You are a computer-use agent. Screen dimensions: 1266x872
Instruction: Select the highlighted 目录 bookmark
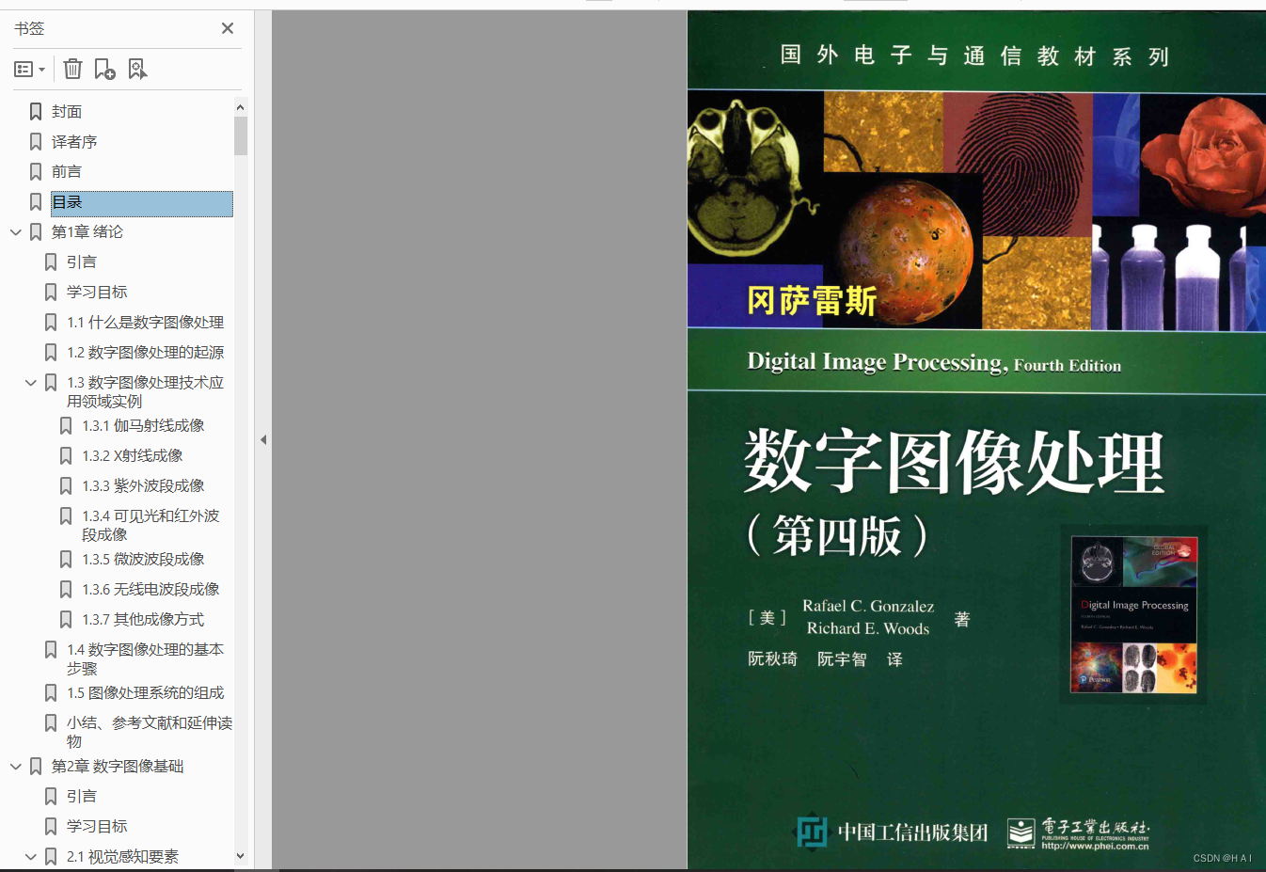[x=141, y=203]
